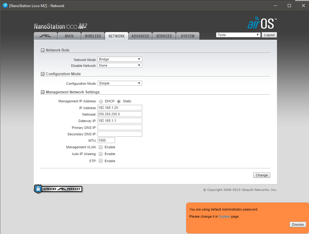Switch to the Wireless tab

[x=93, y=36]
